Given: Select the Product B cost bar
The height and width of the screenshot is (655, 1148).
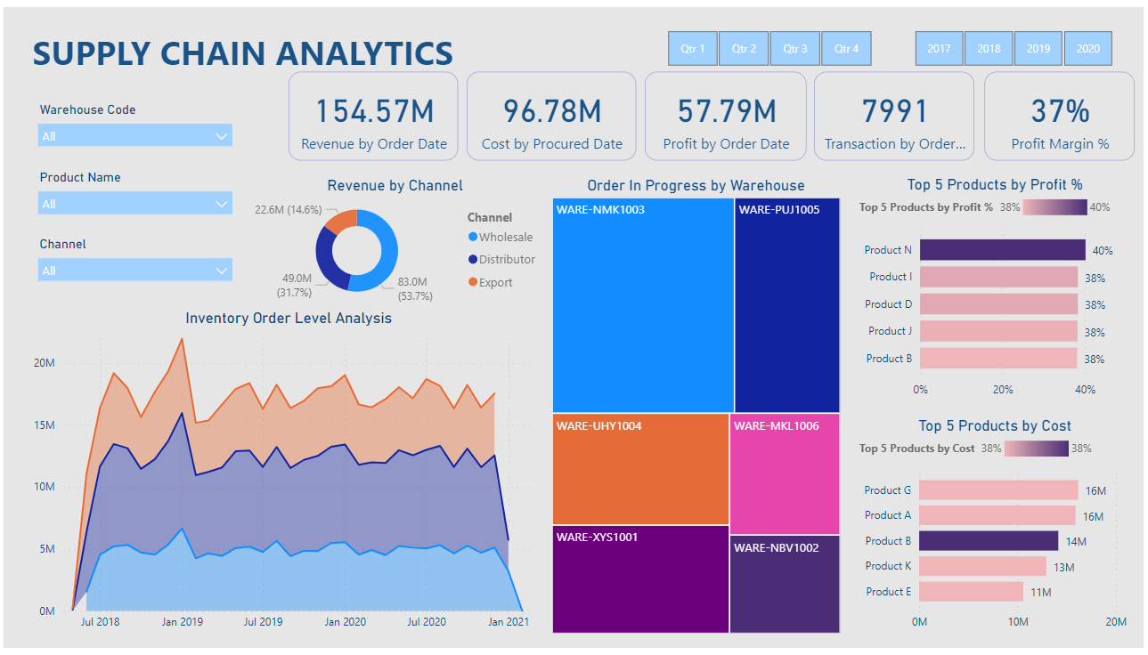Looking at the screenshot, I should [x=989, y=541].
